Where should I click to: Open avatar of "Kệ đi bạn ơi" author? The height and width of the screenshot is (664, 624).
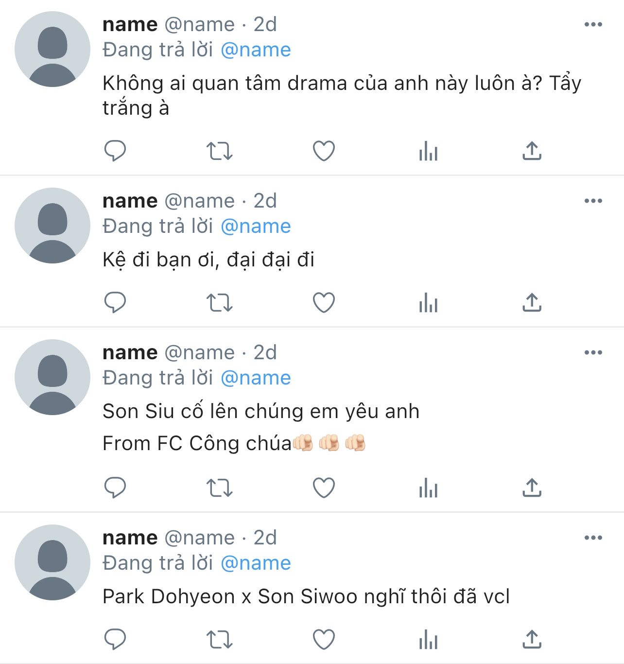click(52, 226)
